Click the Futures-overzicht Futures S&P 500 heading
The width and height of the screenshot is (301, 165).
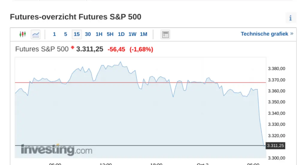pyautogui.click(x=76, y=17)
